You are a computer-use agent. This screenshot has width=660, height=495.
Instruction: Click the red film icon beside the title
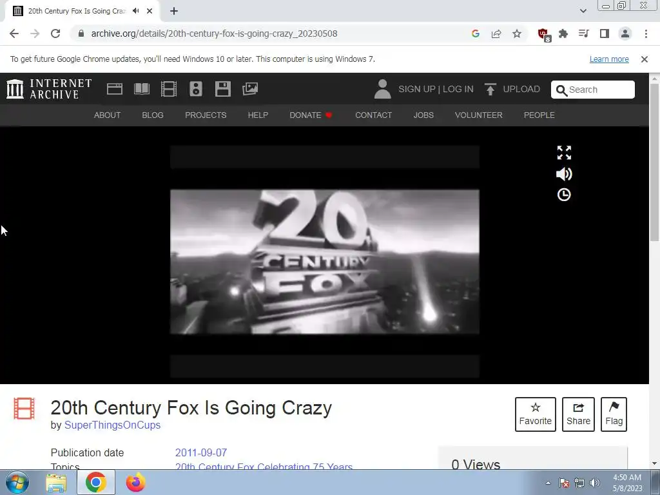tap(24, 408)
